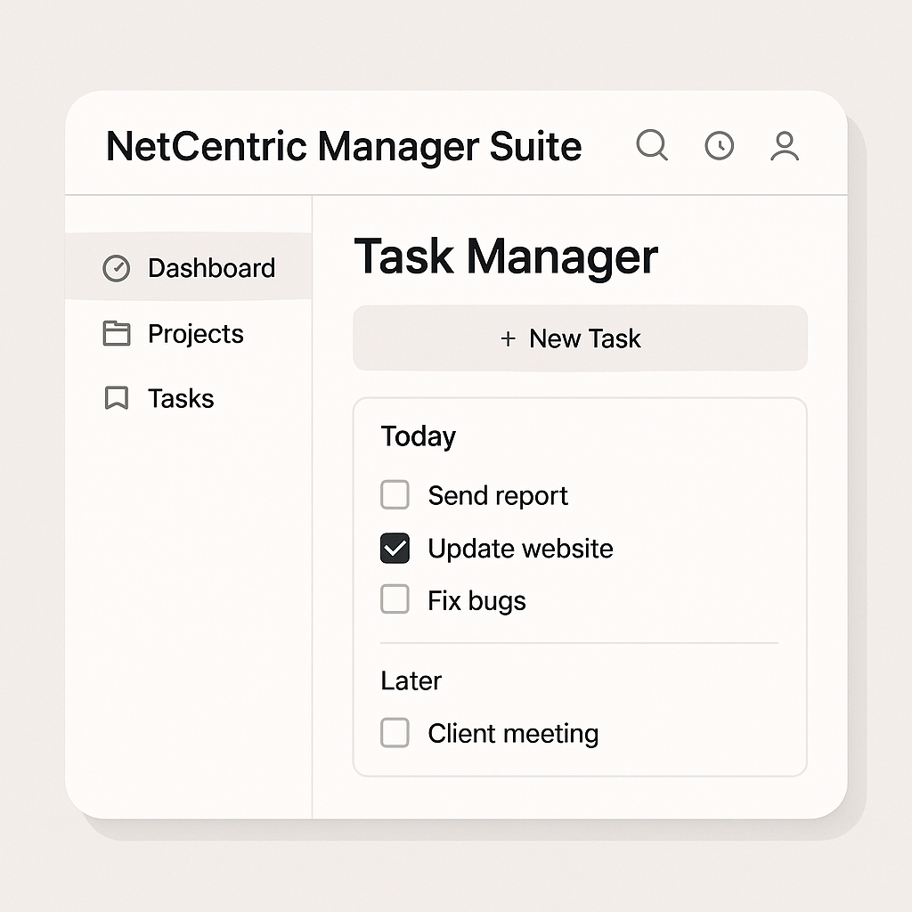912x912 pixels.
Task: Click the Tasks bookmark icon in sidebar
Action: pyautogui.click(x=117, y=399)
